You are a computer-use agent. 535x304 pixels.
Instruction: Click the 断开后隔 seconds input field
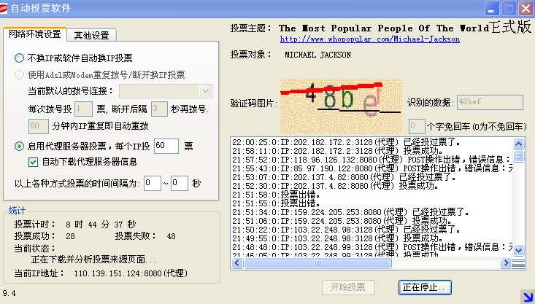click(159, 109)
